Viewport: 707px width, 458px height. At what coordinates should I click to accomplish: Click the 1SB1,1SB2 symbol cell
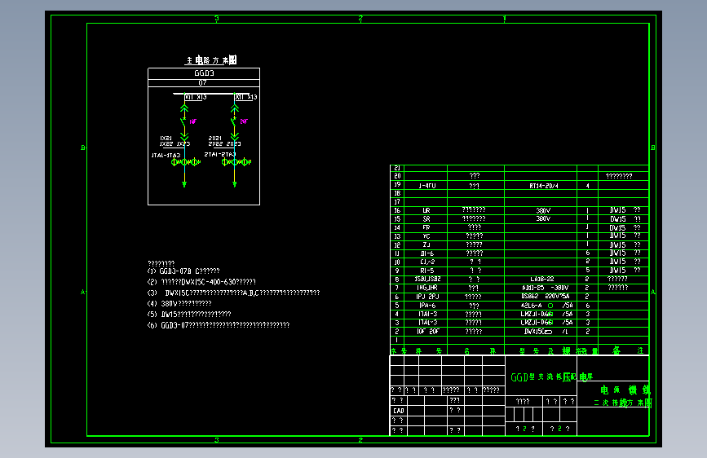point(427,279)
